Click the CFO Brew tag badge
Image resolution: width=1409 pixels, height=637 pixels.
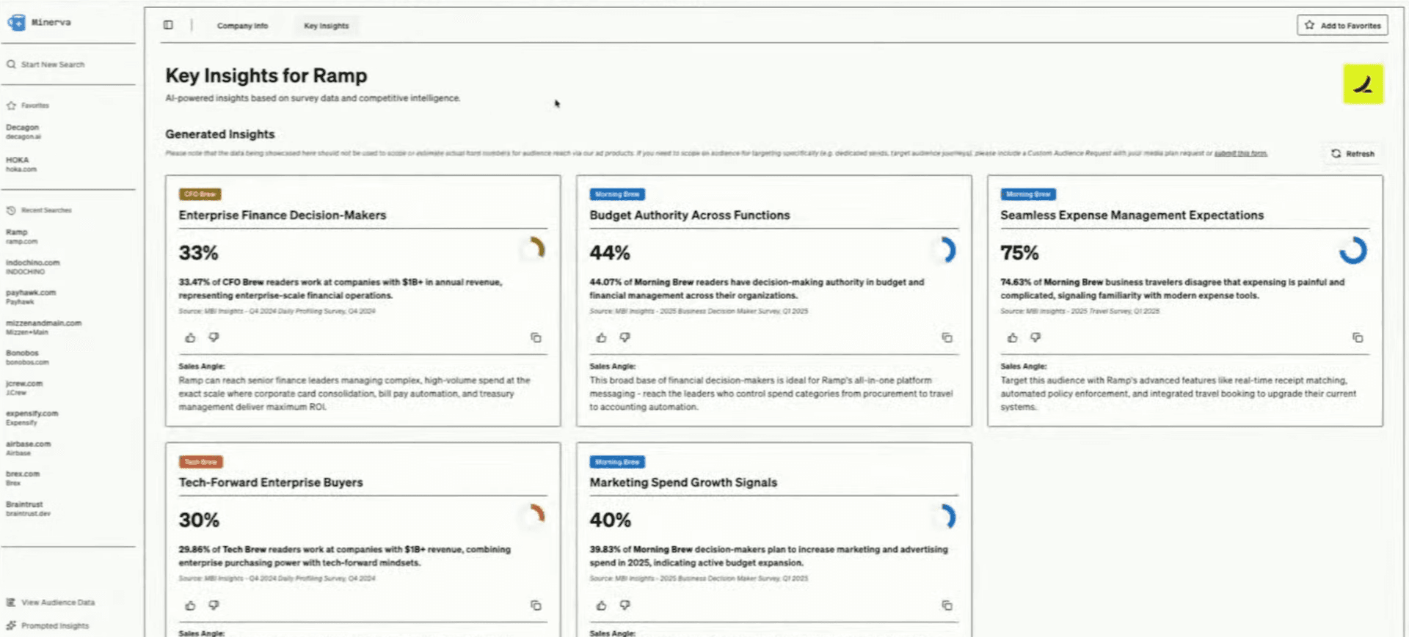pos(200,194)
